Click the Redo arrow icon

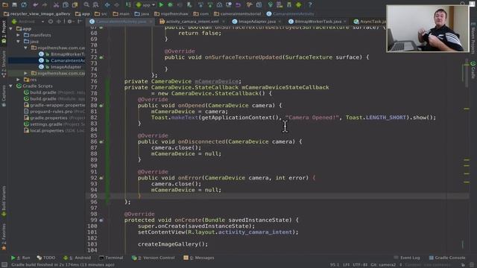point(45,4)
